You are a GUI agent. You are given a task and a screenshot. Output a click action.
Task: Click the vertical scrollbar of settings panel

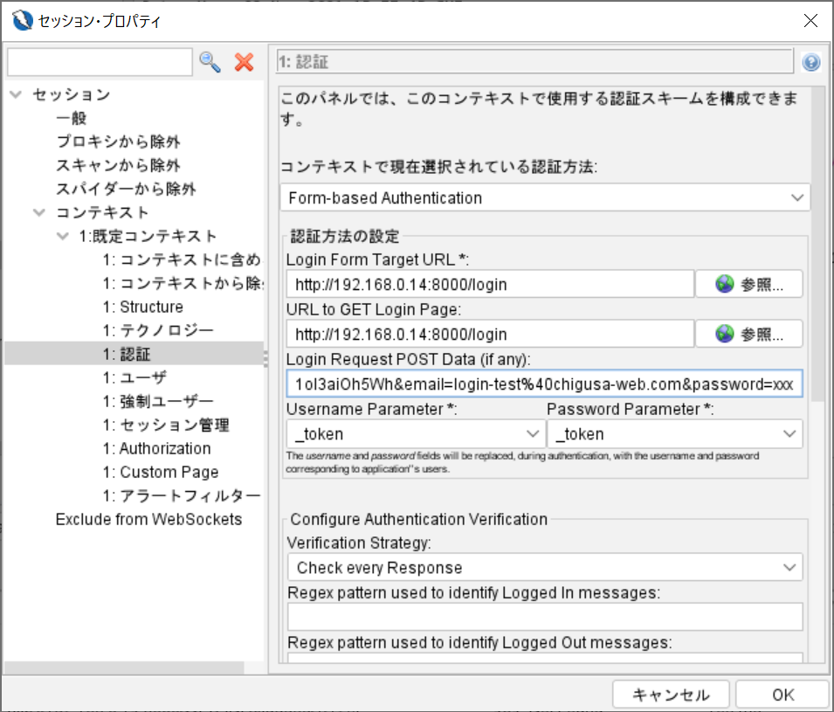click(x=818, y=245)
